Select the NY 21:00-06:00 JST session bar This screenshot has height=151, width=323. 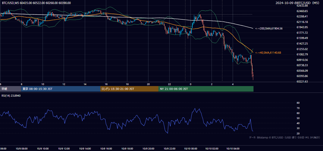pos(206,89)
